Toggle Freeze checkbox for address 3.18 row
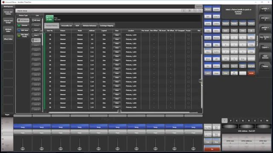This screenshot has width=273, height=153. click(188, 82)
